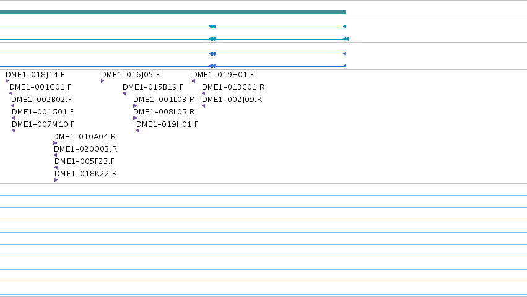Select the arrow glyph beneath DME1-010A04.R
The height and width of the screenshot is (297, 527).
pos(55,143)
